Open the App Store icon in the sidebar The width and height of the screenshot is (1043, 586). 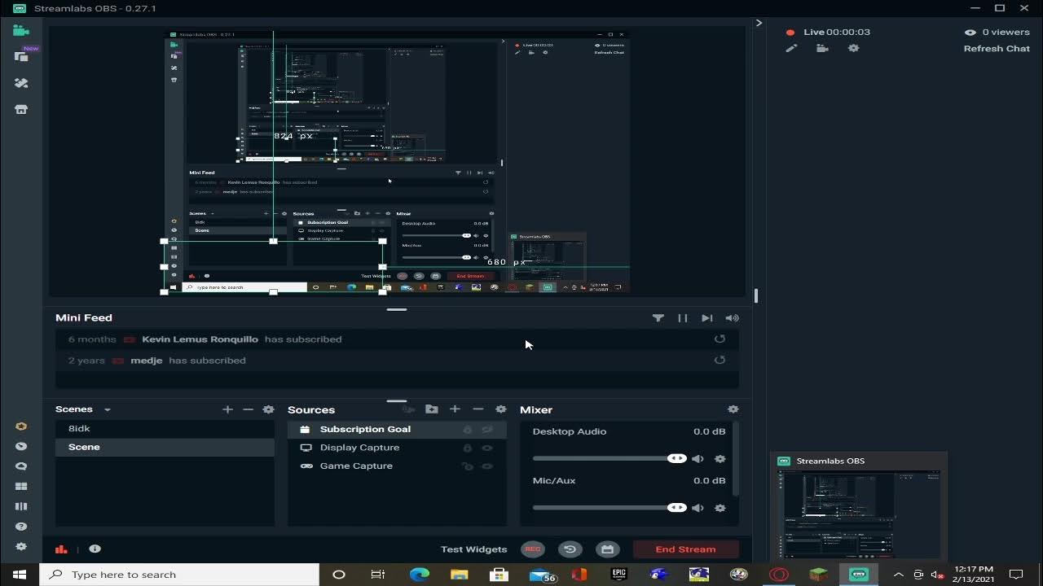(21, 109)
